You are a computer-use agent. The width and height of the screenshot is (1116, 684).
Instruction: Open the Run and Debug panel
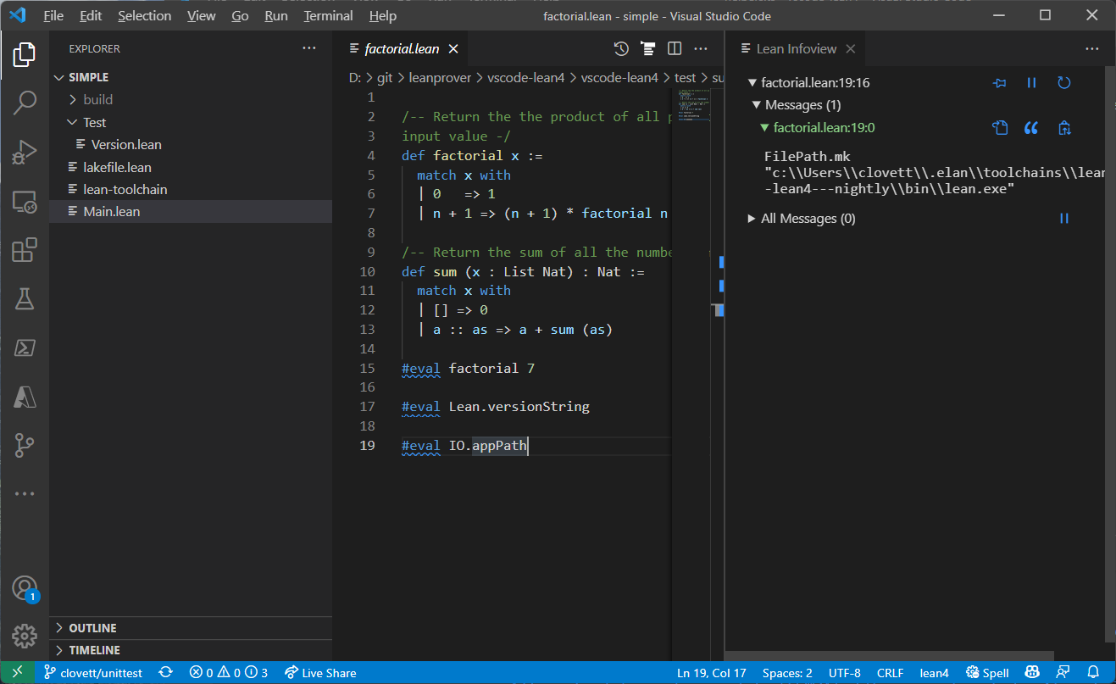coord(25,153)
